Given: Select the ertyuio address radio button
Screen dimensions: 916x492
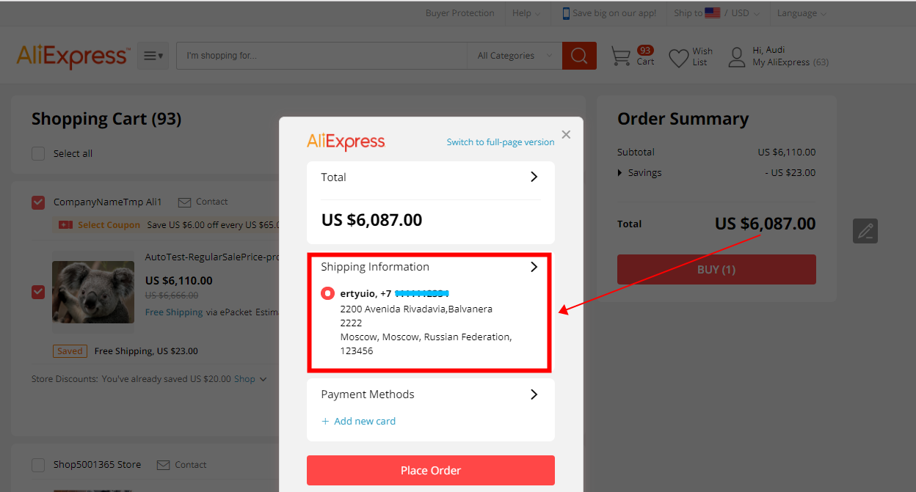Looking at the screenshot, I should click(x=327, y=293).
